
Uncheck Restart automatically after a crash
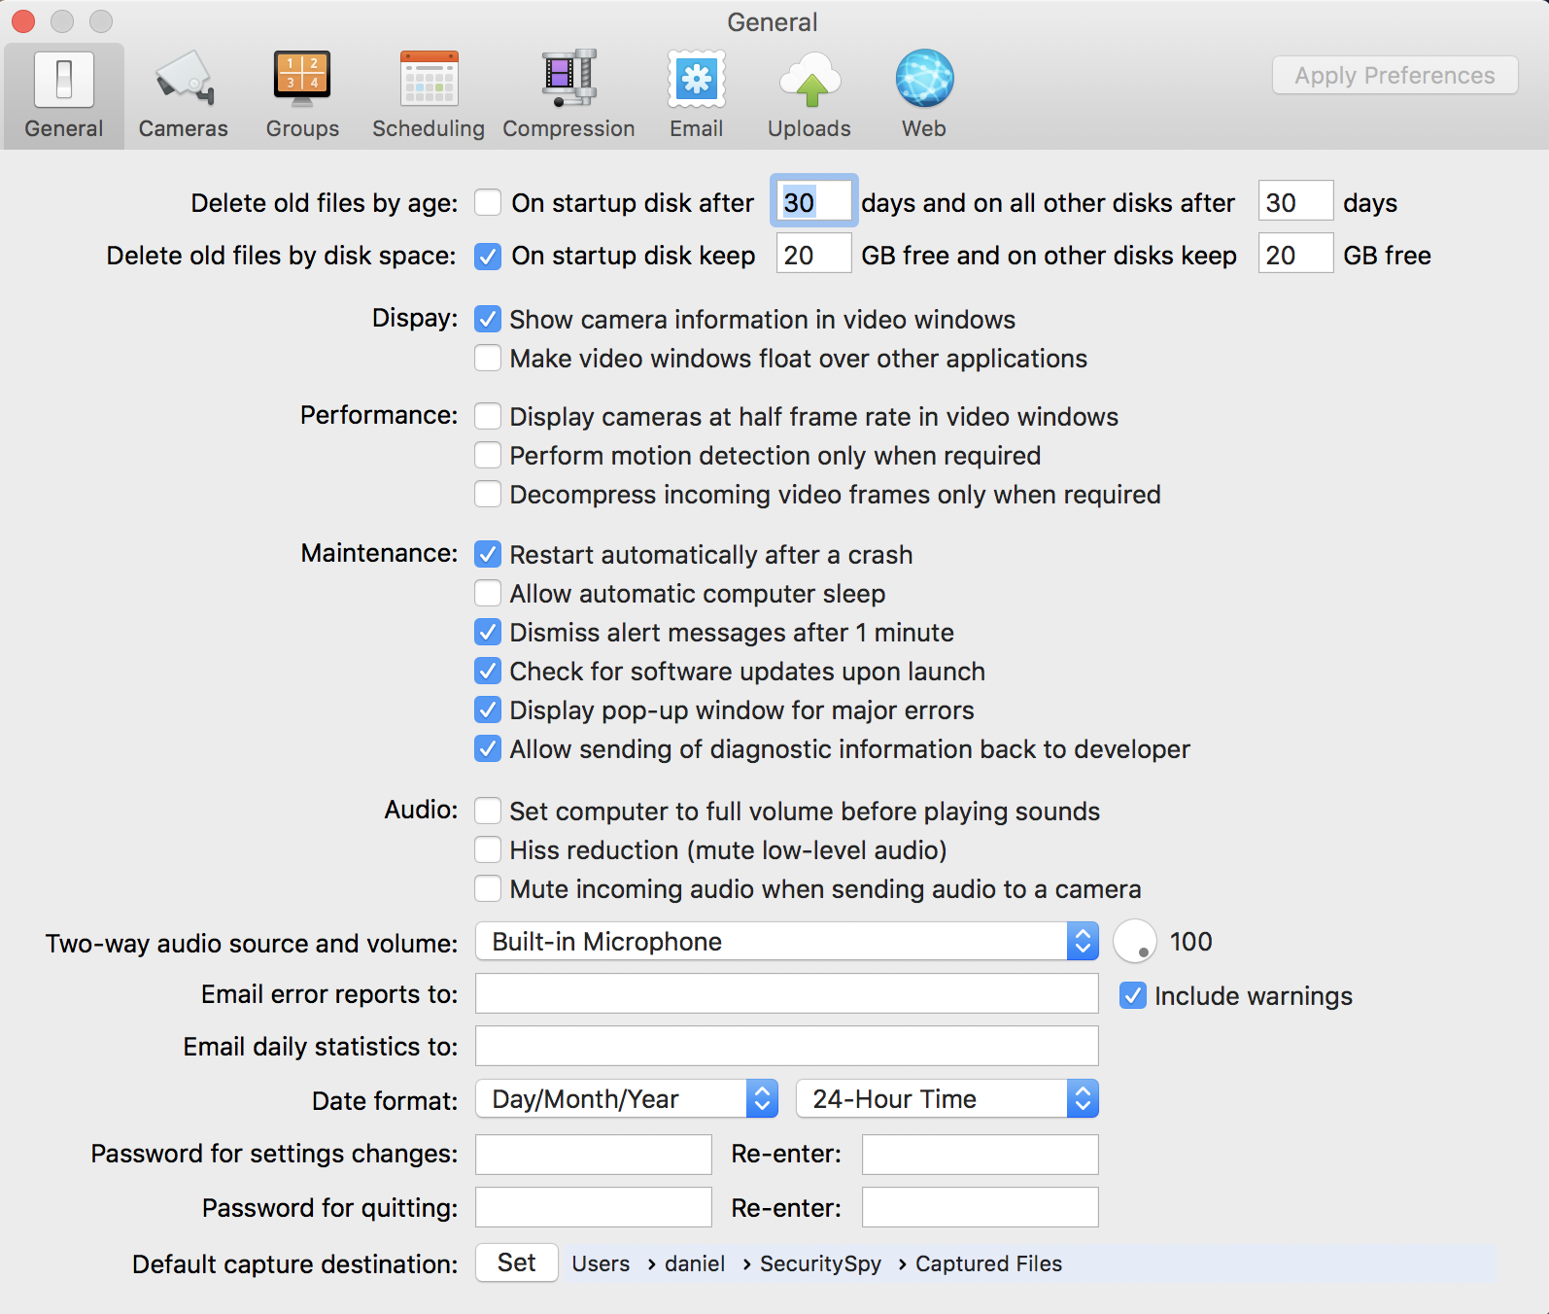tap(488, 555)
